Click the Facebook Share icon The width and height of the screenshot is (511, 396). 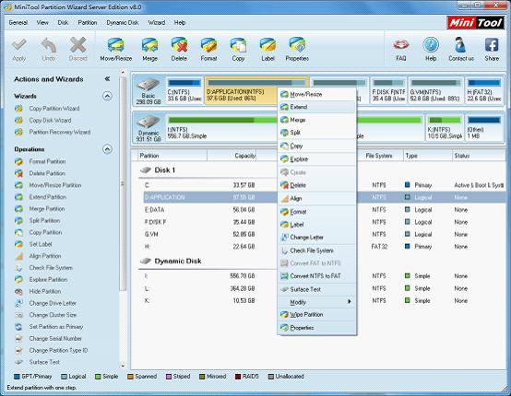pyautogui.click(x=492, y=49)
